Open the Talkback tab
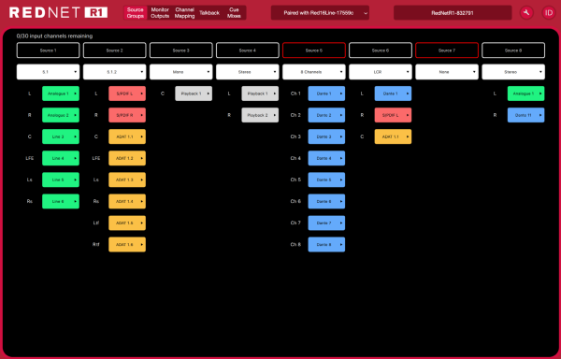 coord(209,13)
